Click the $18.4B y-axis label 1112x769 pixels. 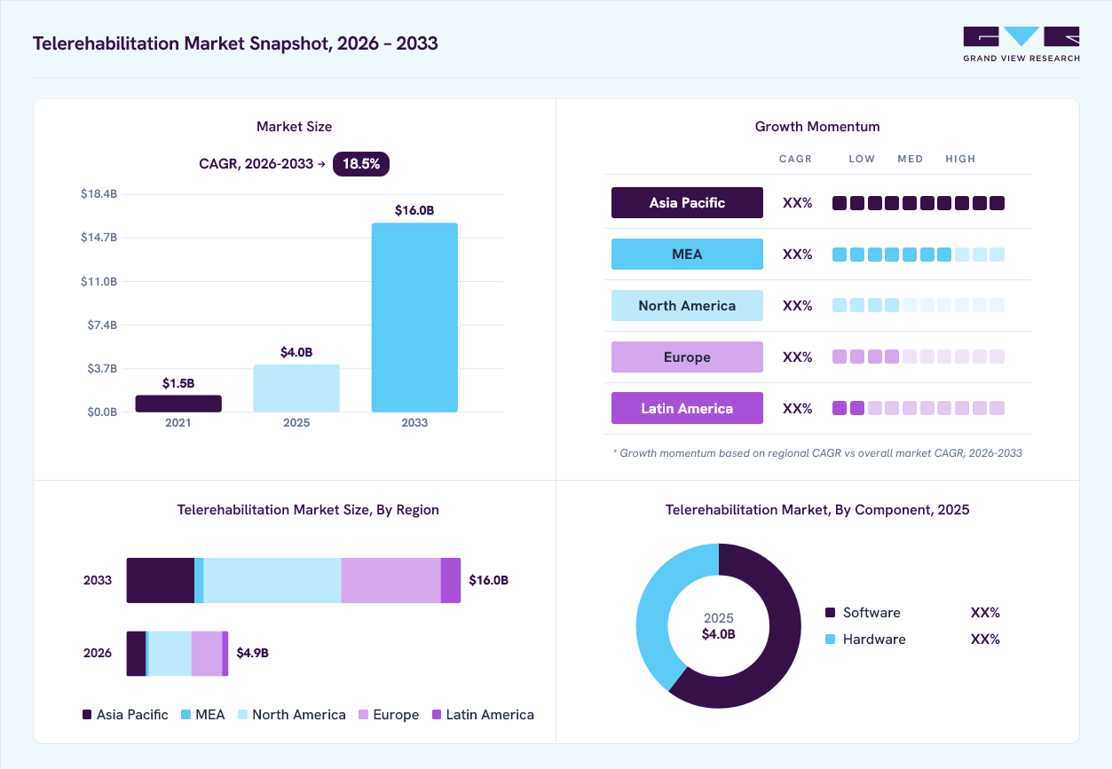click(99, 193)
